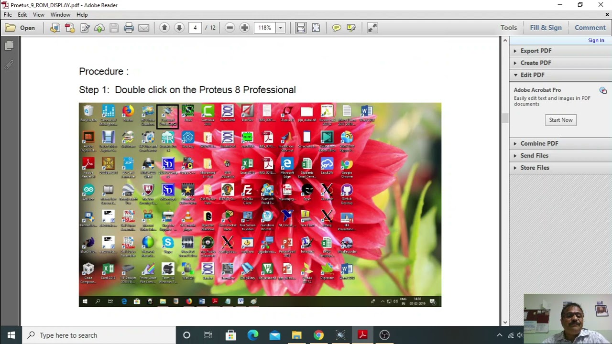Zoom out with the minus icon
Screen dimensions: 612x344
coord(229,28)
